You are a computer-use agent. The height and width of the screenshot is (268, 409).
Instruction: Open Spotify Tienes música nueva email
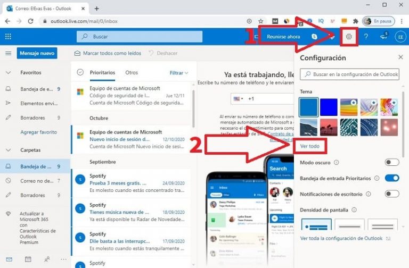131,212
